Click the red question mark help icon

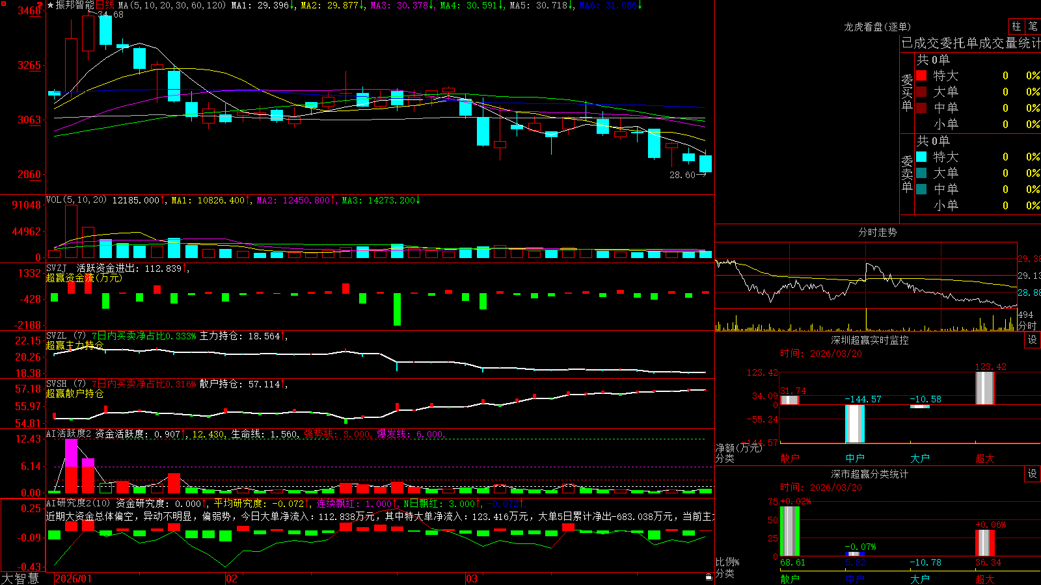tap(40, 5)
